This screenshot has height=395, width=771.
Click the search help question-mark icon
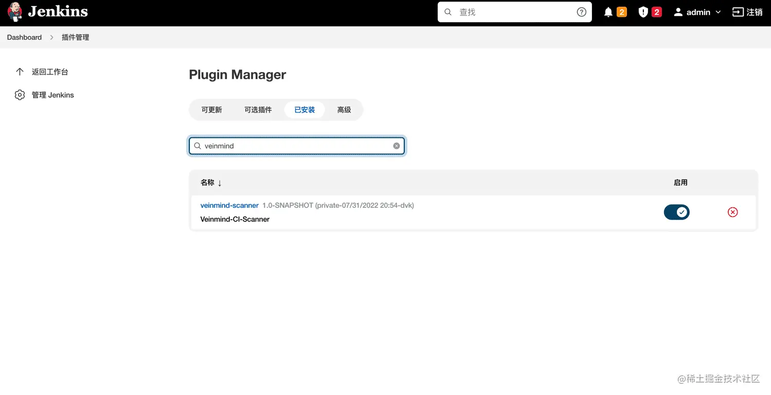pyautogui.click(x=581, y=12)
